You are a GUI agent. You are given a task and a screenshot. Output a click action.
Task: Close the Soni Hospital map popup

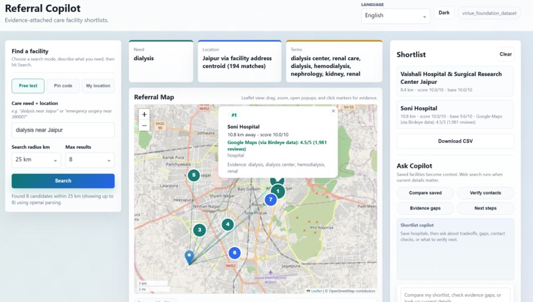(333, 111)
